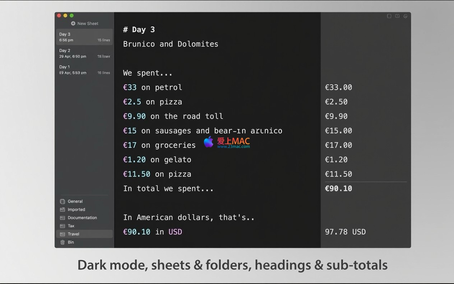Click the plus icon beside New Sheet
The height and width of the screenshot is (284, 454).
pos(73,24)
